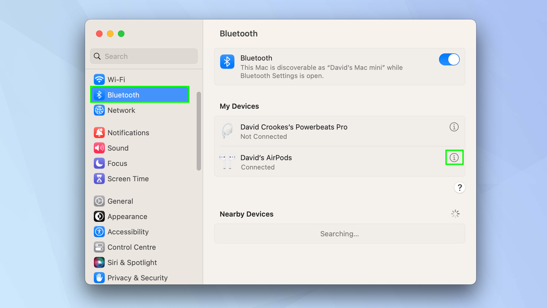Viewport: 547px width, 308px height.
Task: Select the David's AirPods device name
Action: click(266, 157)
